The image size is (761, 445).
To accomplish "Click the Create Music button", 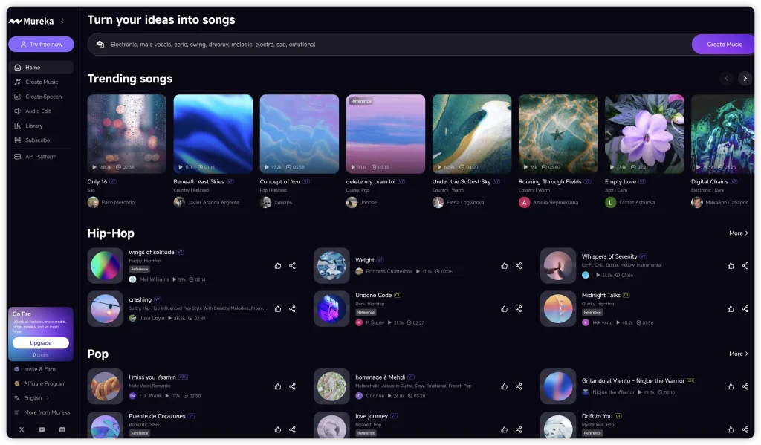I will point(722,45).
